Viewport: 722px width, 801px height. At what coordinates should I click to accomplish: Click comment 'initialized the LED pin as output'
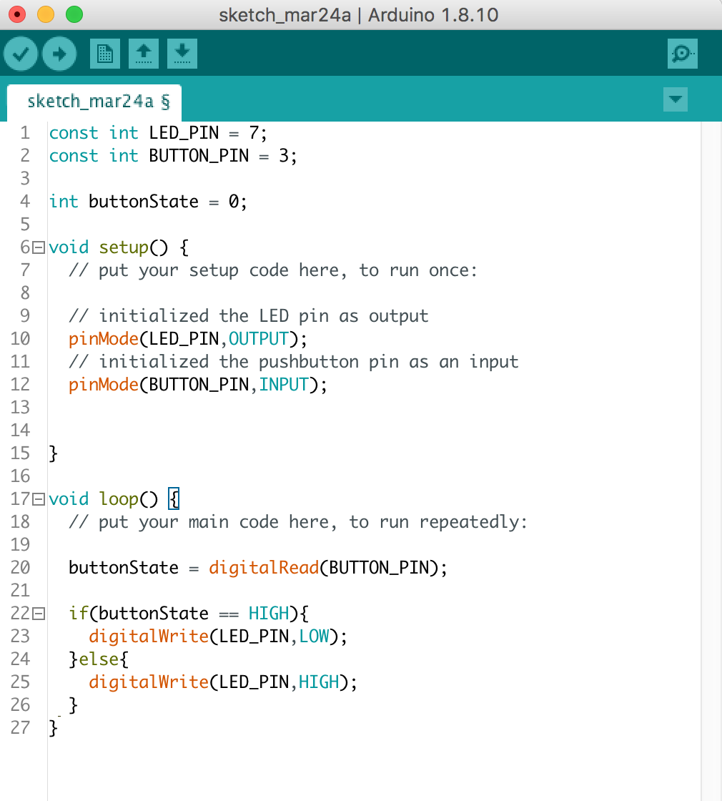(264, 316)
